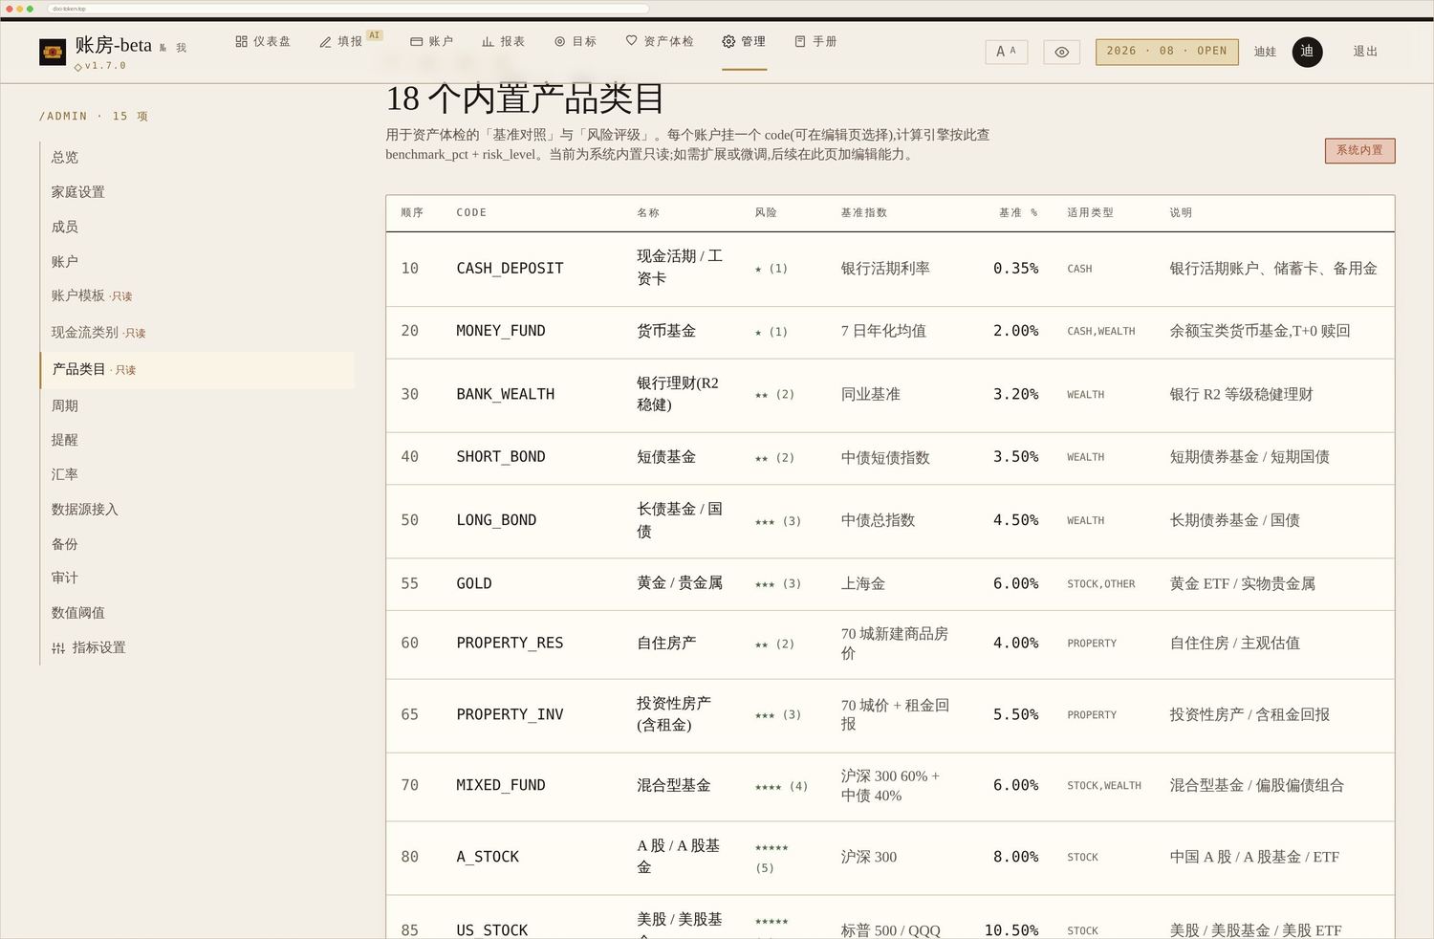Select the BANK_WEALTH code cell

pyautogui.click(x=505, y=394)
